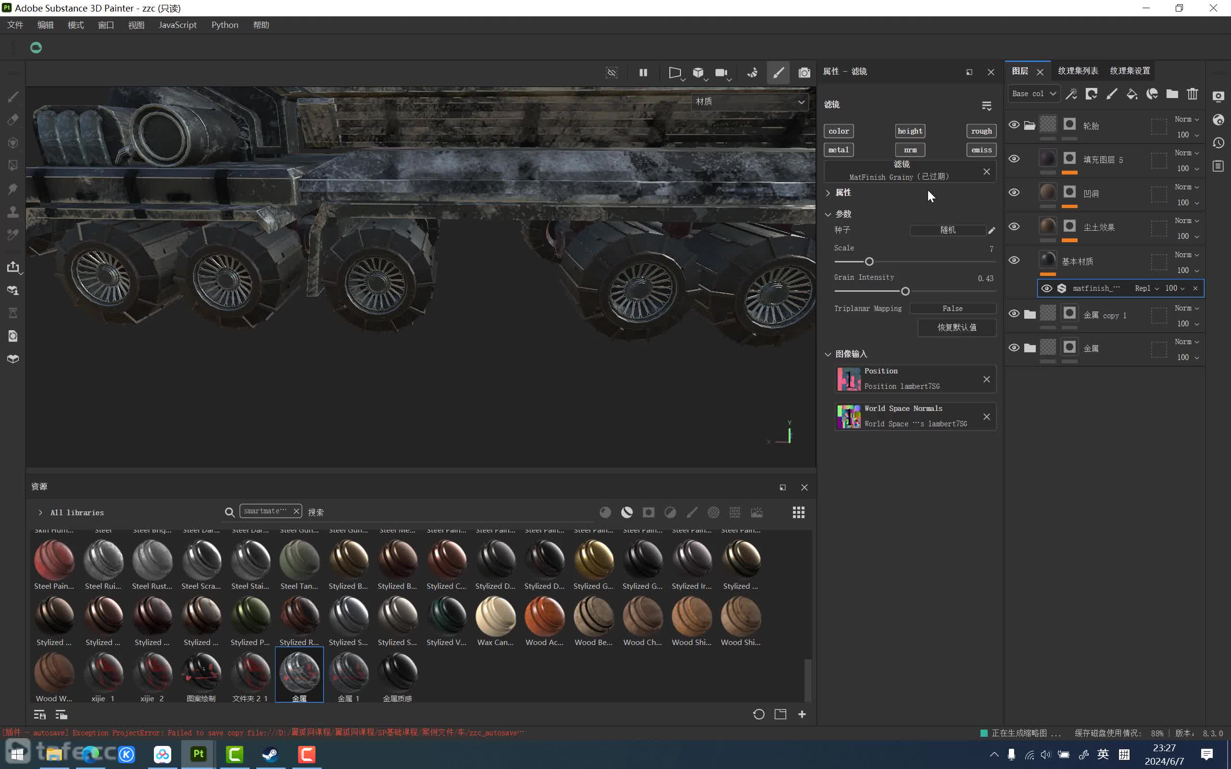Viewport: 1231px width, 769px height.
Task: Remove the MatFinish Grainy filter
Action: click(986, 172)
